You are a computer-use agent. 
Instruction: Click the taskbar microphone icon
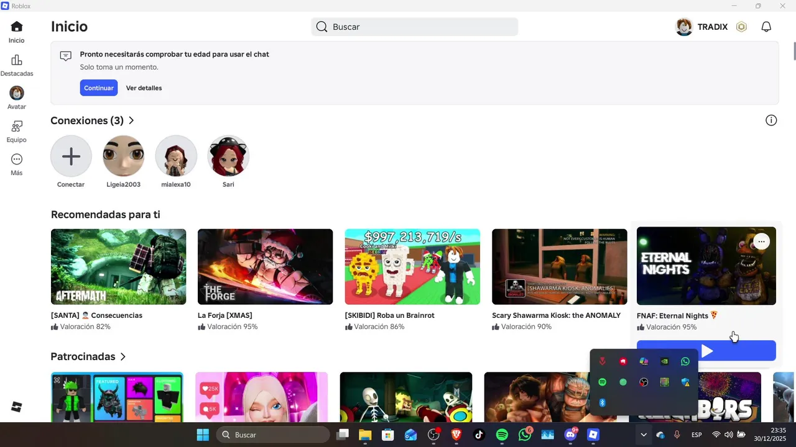[x=677, y=435]
